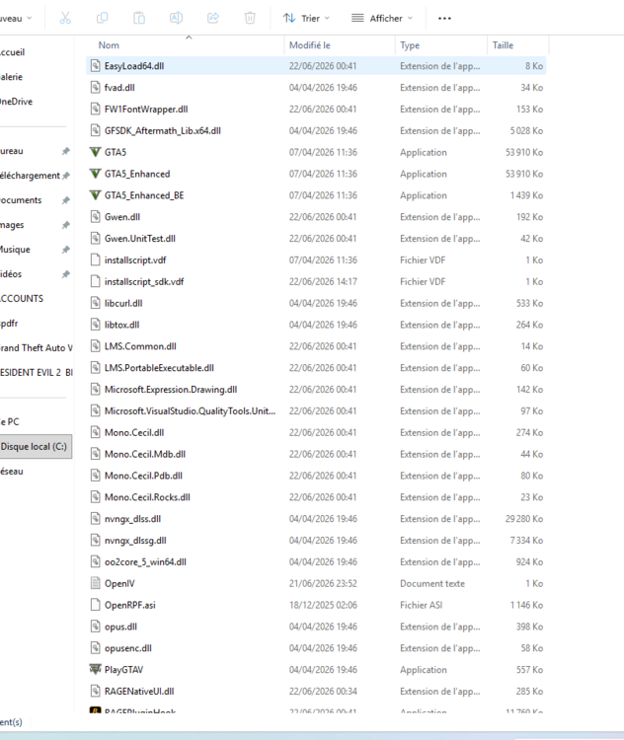Select file nvngx_dlssg.dll
The image size is (624, 740).
[316, 540]
